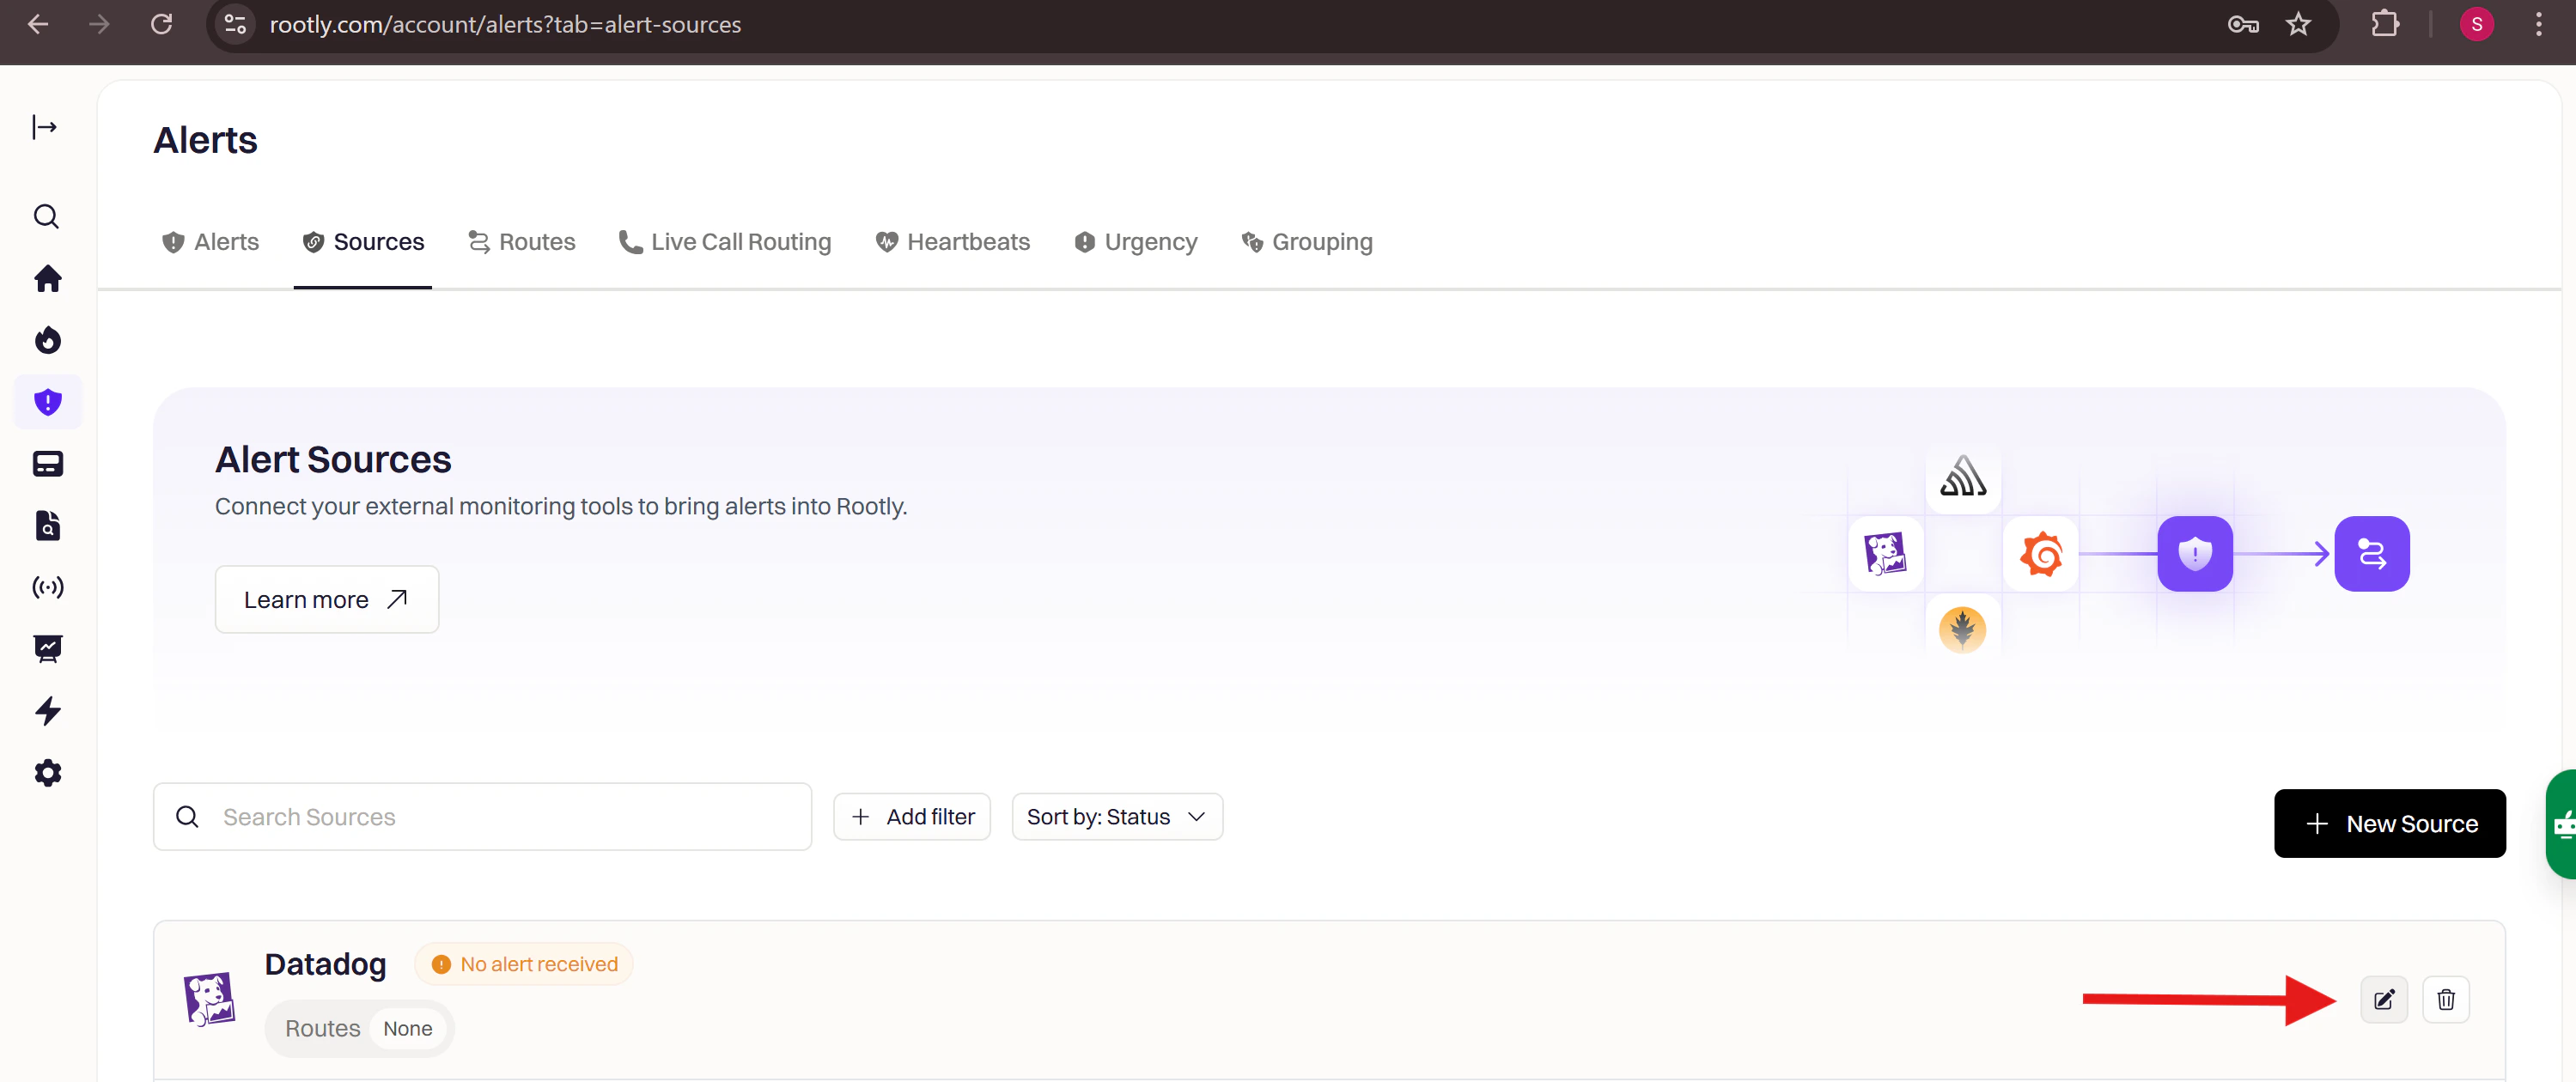Switch to the Routes tab

point(521,241)
